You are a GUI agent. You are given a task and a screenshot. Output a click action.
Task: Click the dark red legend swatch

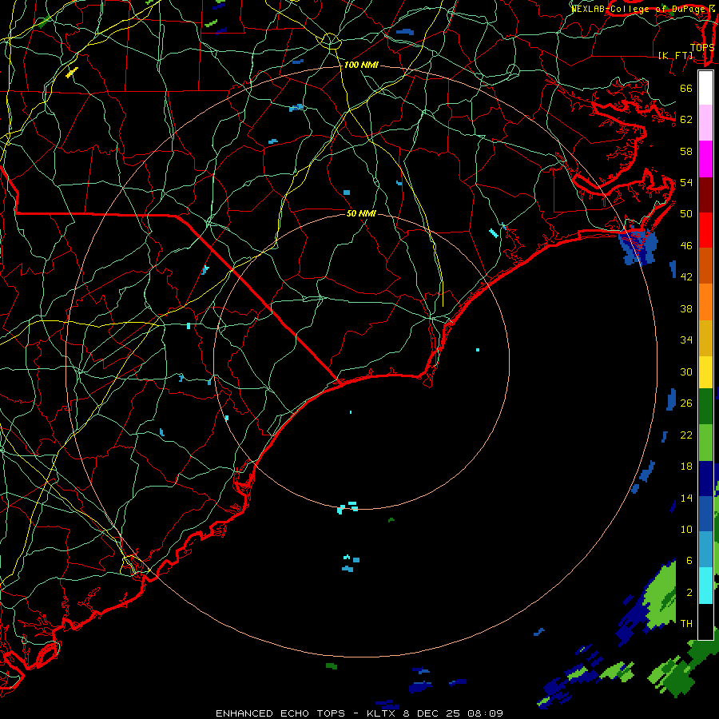705,194
